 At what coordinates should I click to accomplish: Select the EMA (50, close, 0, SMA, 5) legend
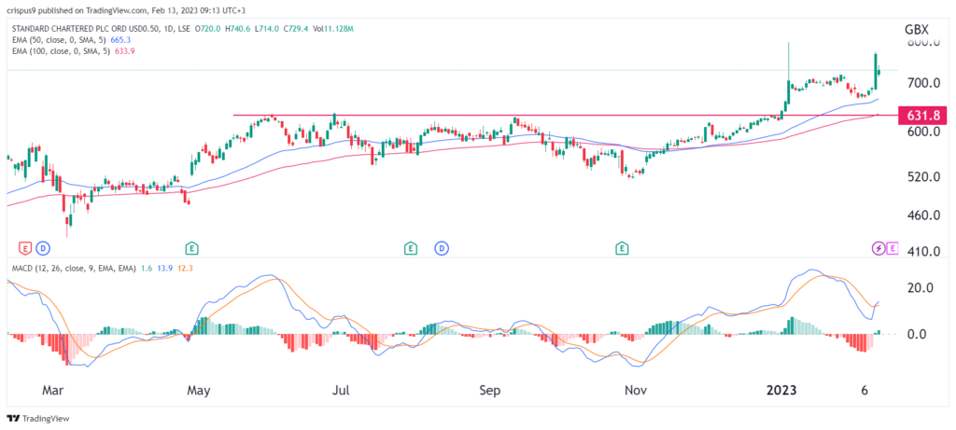click(x=59, y=39)
